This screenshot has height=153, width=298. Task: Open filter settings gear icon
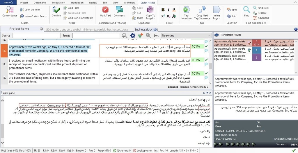(132, 35)
